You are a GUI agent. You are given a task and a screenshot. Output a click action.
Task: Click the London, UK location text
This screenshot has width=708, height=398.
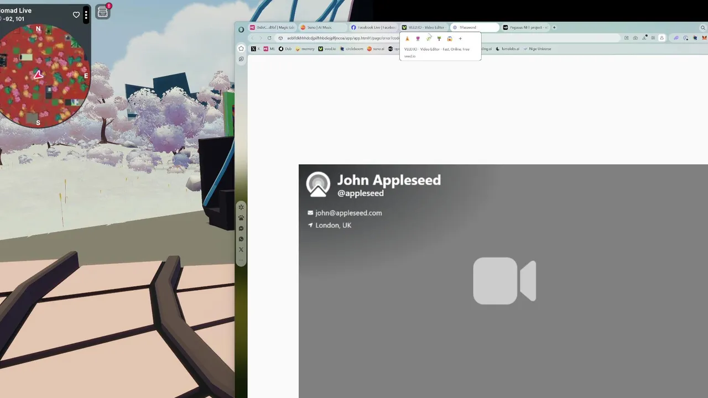(x=334, y=225)
